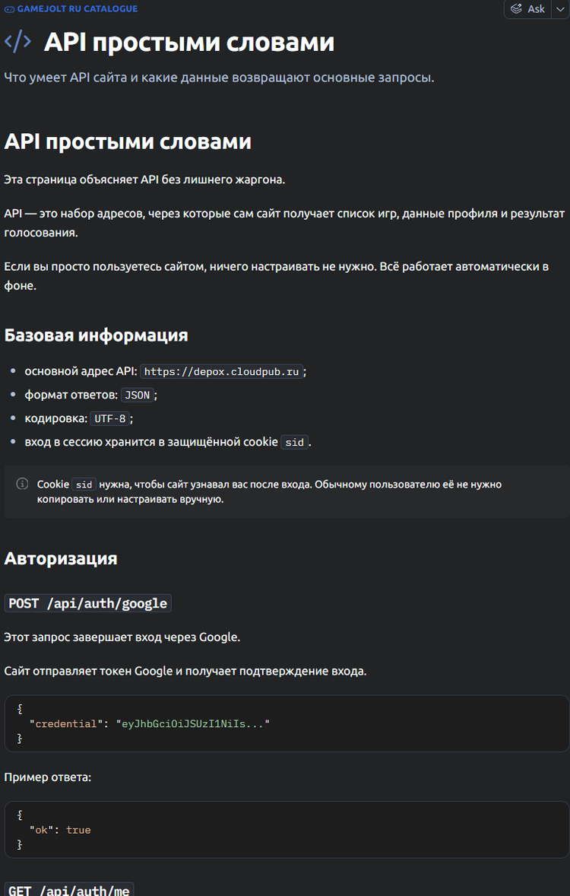Click the info icon in the Cookie note
This screenshot has width=570, height=896.
tap(23, 485)
